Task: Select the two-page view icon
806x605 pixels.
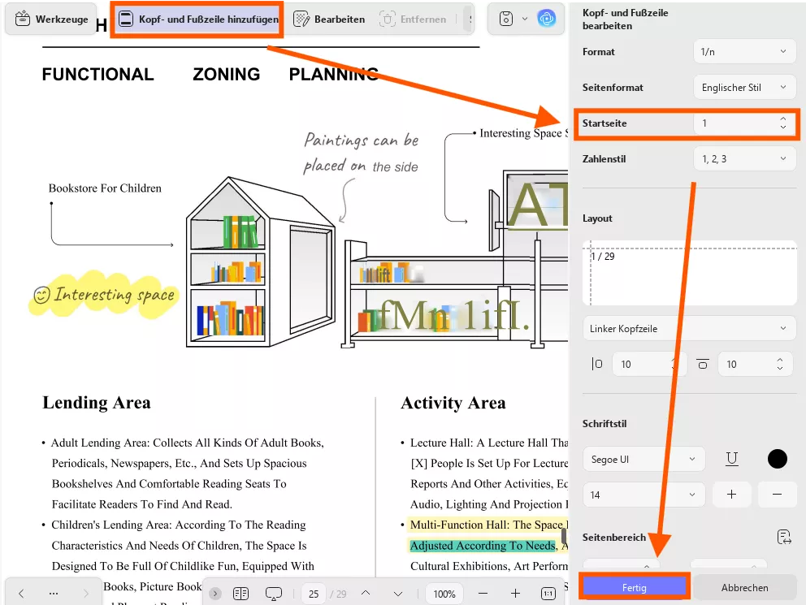Action: pyautogui.click(x=240, y=594)
